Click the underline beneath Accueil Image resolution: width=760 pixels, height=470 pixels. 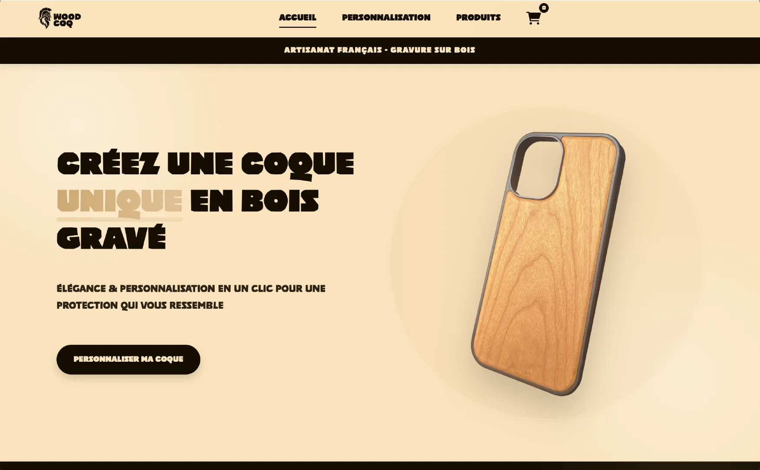click(x=298, y=27)
